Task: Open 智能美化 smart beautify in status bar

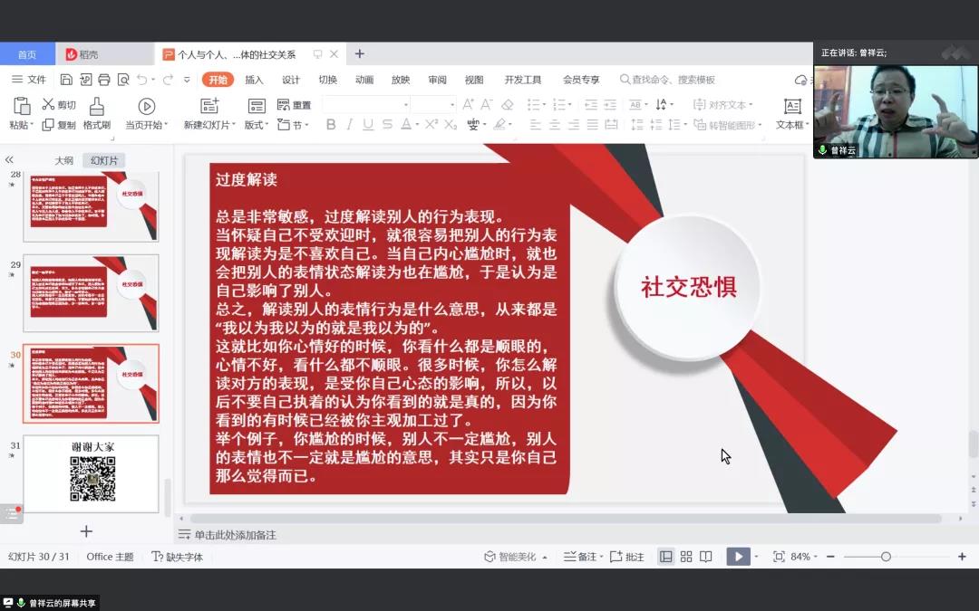Action: point(516,557)
